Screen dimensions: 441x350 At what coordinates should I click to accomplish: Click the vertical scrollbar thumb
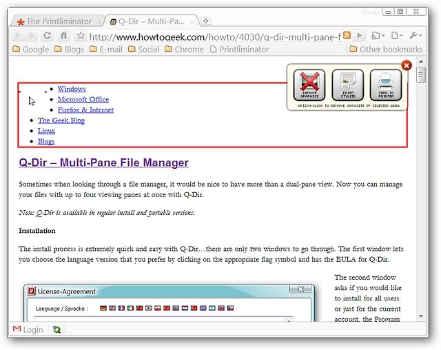tap(421, 74)
